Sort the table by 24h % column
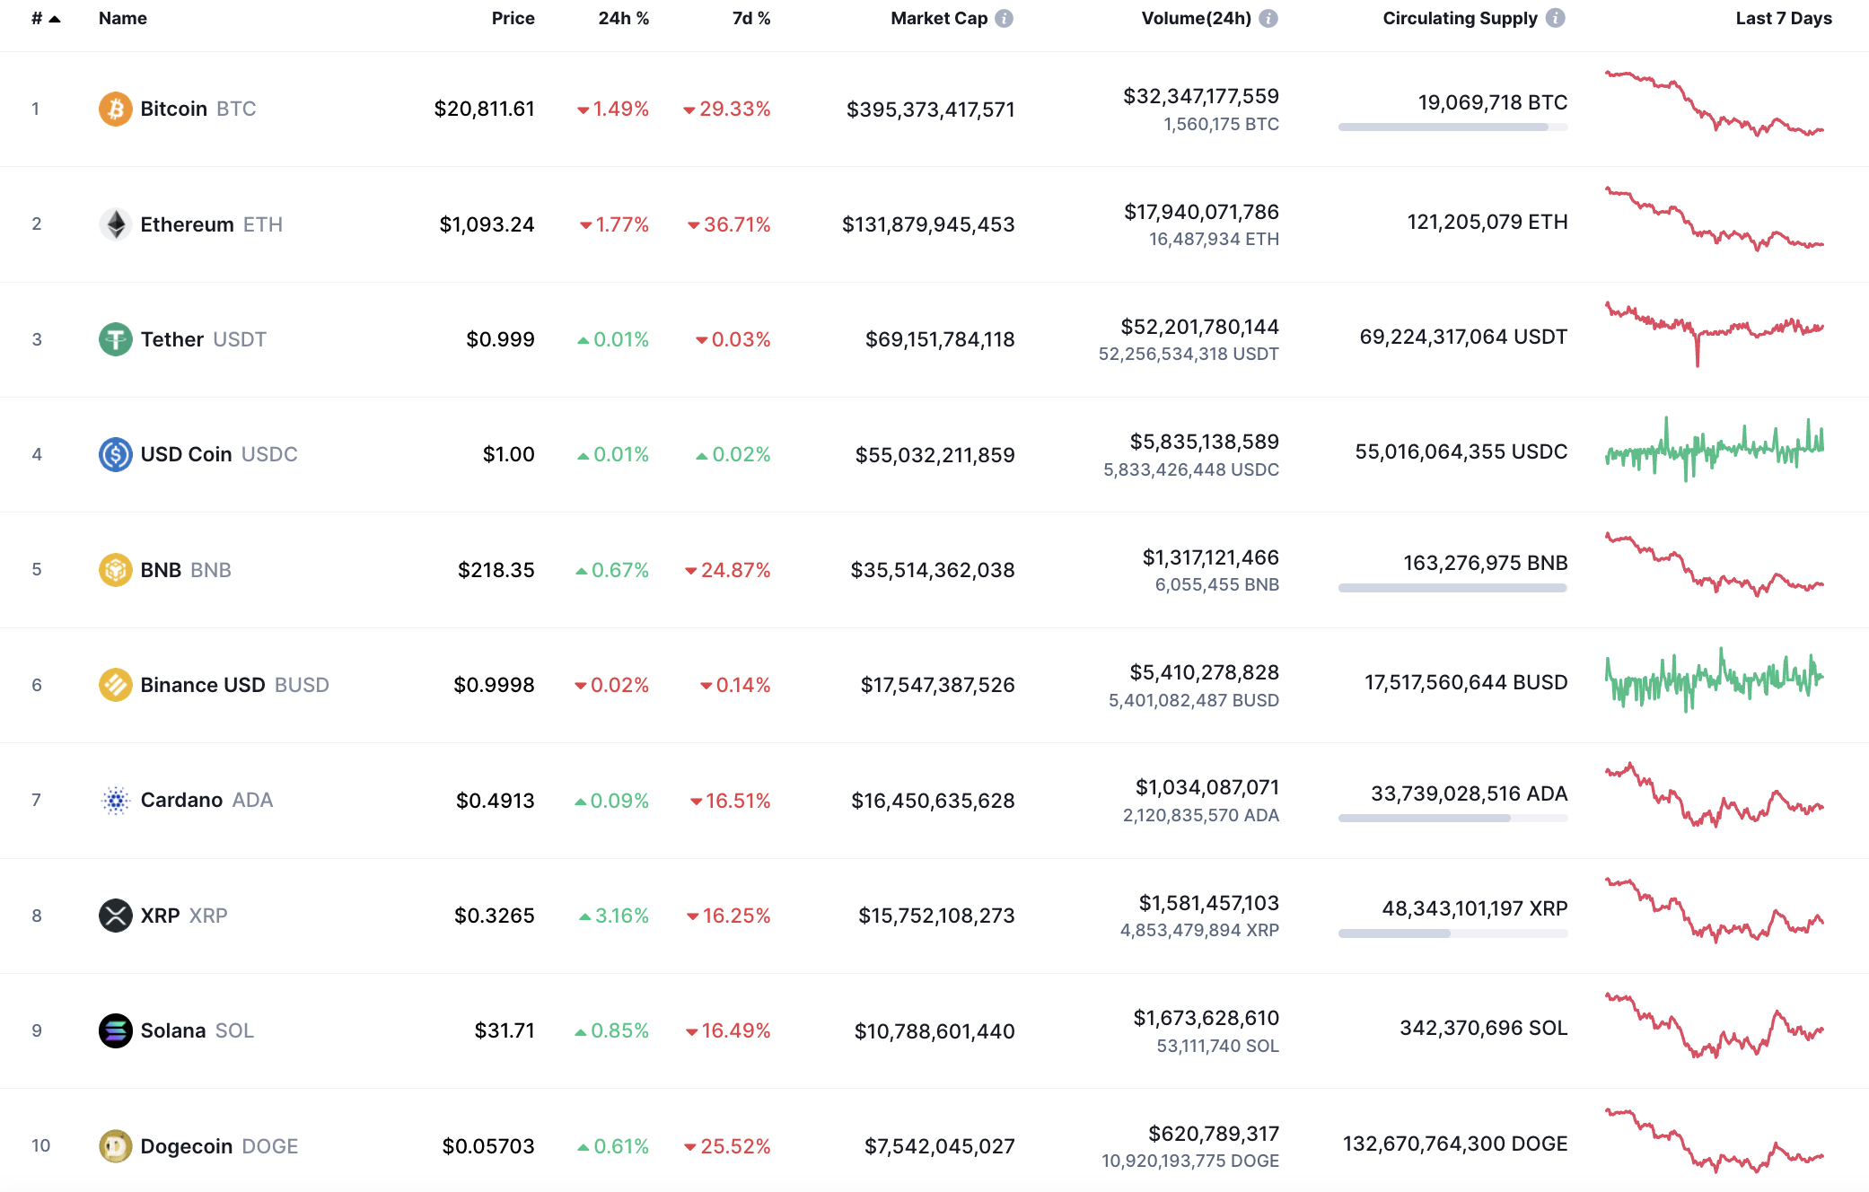The image size is (1869, 1192). [x=623, y=18]
